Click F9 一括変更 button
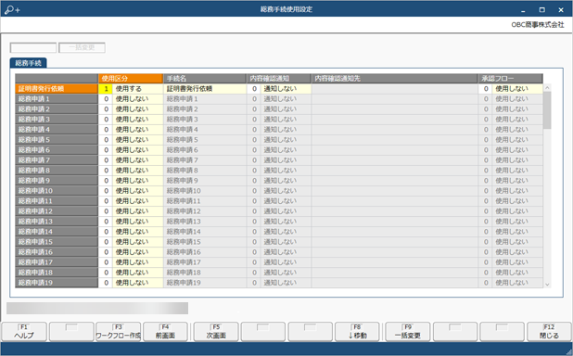 tap(407, 332)
